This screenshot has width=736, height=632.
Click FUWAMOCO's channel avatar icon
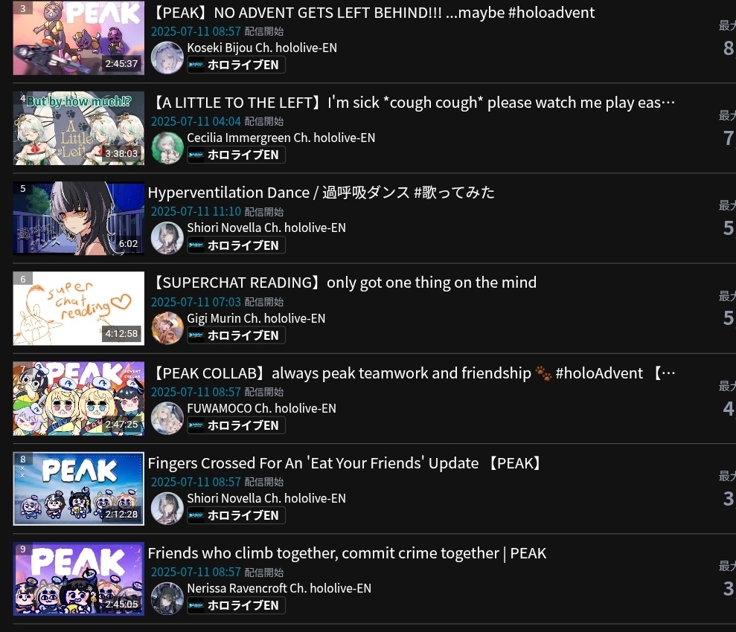tap(167, 418)
